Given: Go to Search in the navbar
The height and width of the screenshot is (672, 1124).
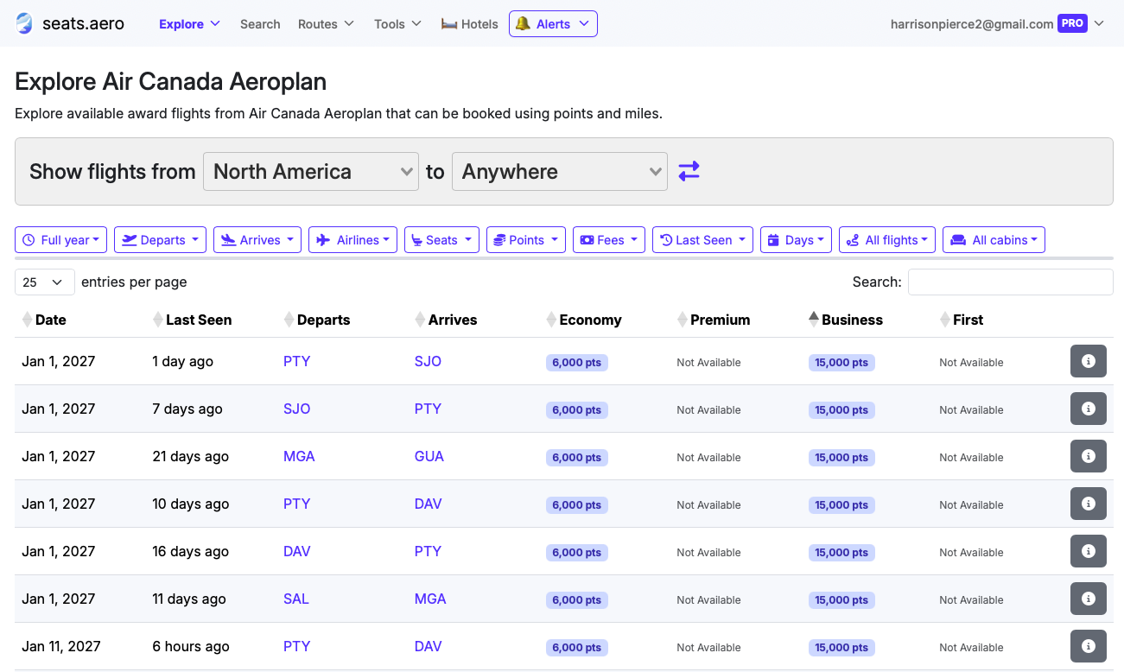Looking at the screenshot, I should pyautogui.click(x=260, y=24).
